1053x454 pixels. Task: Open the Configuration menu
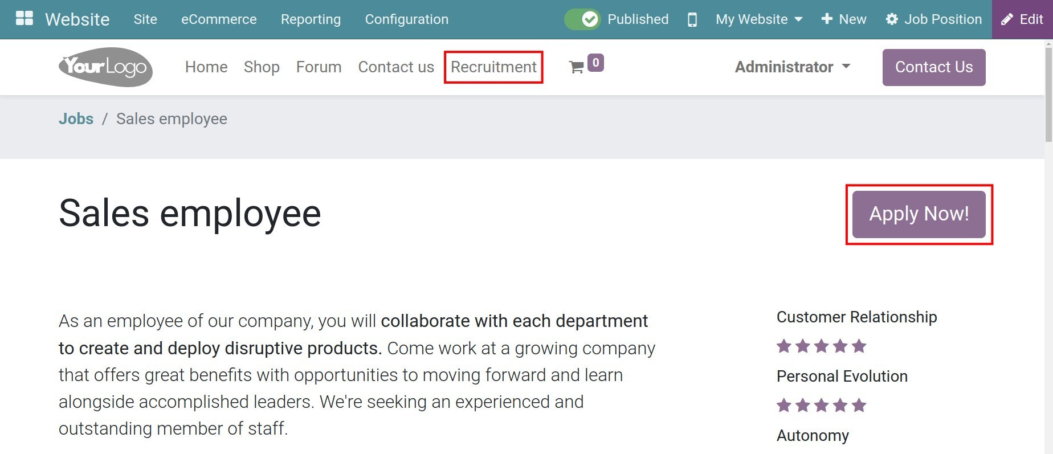point(406,19)
